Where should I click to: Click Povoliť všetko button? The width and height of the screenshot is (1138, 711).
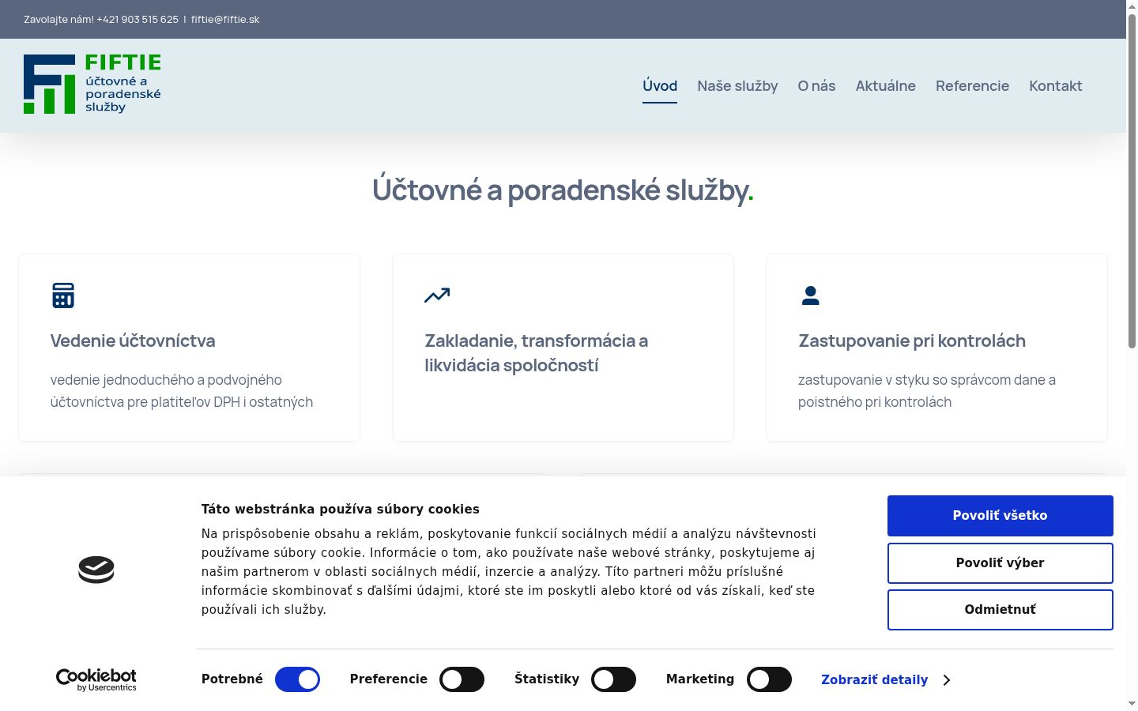pyautogui.click(x=1000, y=516)
